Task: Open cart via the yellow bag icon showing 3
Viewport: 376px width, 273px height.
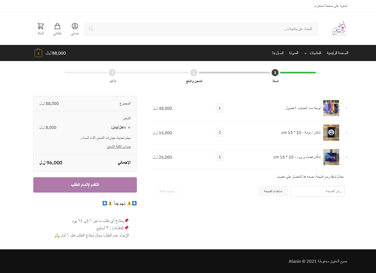Action: [x=38, y=53]
